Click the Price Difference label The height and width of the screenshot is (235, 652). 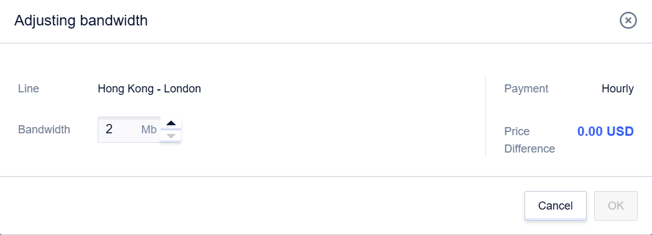point(529,140)
